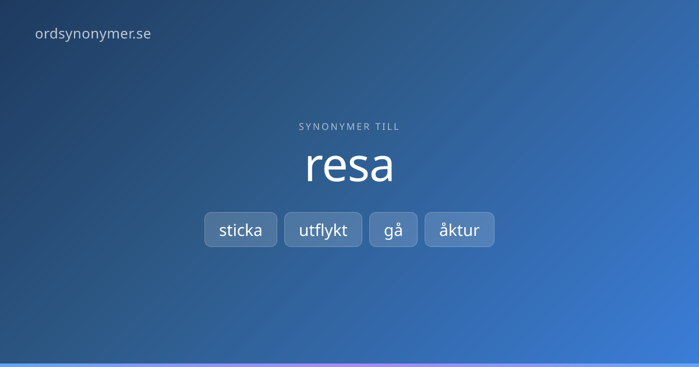Select the 'utflykt' synonym chip
699x367 pixels.
(323, 230)
